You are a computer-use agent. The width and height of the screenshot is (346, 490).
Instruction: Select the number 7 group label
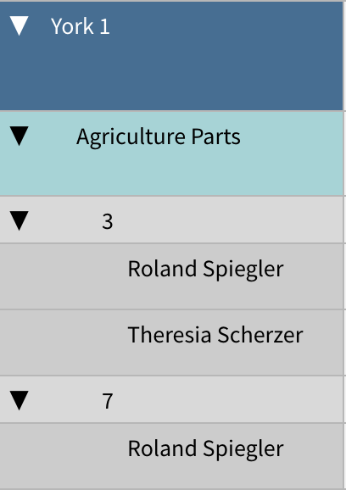coord(107,401)
